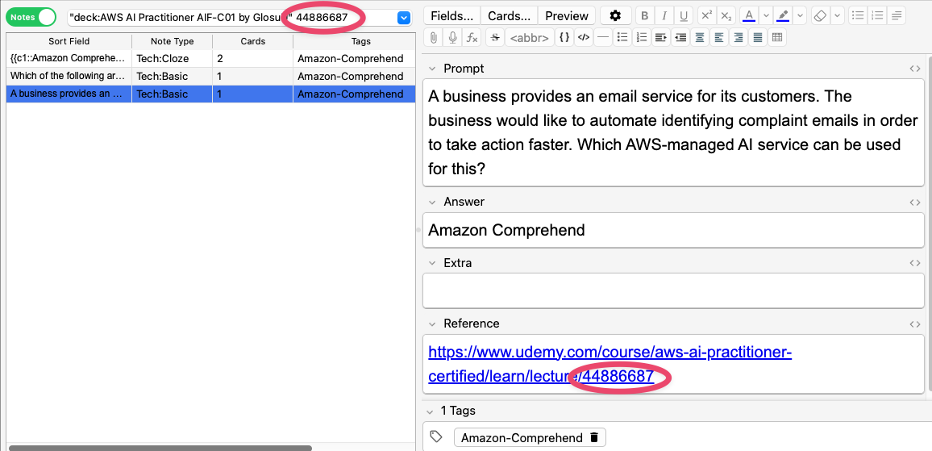This screenshot has width=932, height=451.
Task: Toggle italic formatting
Action: pyautogui.click(x=664, y=15)
